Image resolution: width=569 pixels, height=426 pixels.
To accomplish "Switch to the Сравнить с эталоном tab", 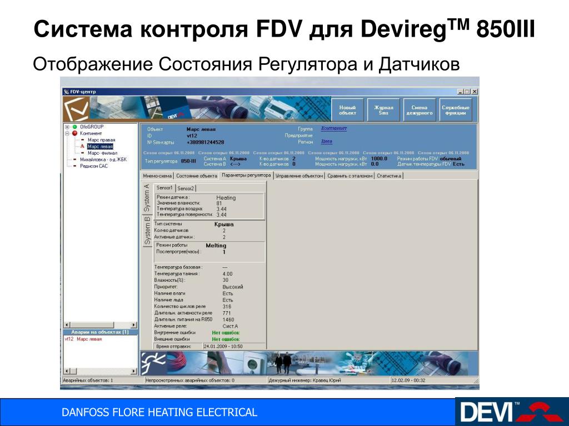I will click(x=350, y=176).
